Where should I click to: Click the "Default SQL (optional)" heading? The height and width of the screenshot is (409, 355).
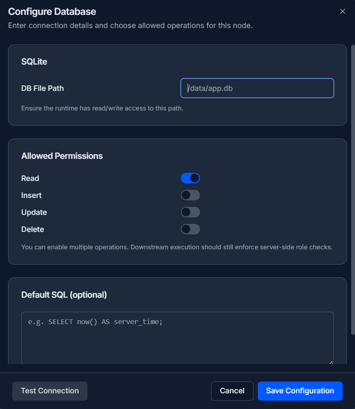[x=64, y=295]
